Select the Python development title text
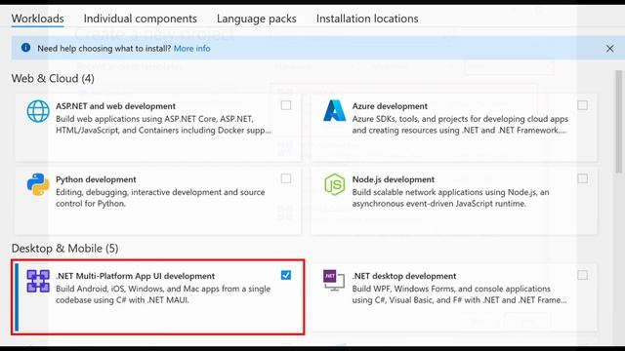 pos(96,179)
